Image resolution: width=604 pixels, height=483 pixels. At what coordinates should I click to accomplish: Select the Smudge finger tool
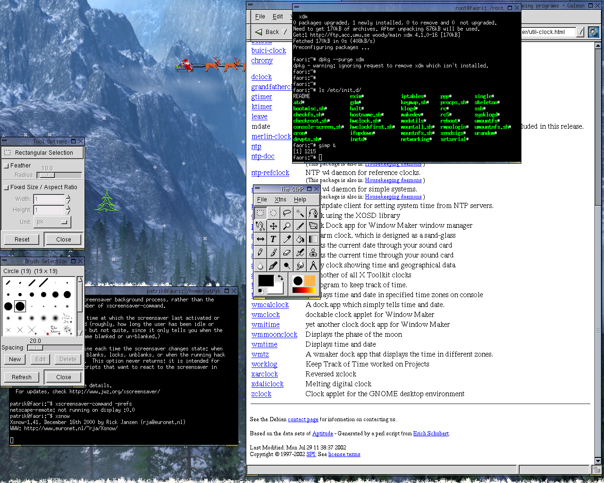tap(300, 266)
